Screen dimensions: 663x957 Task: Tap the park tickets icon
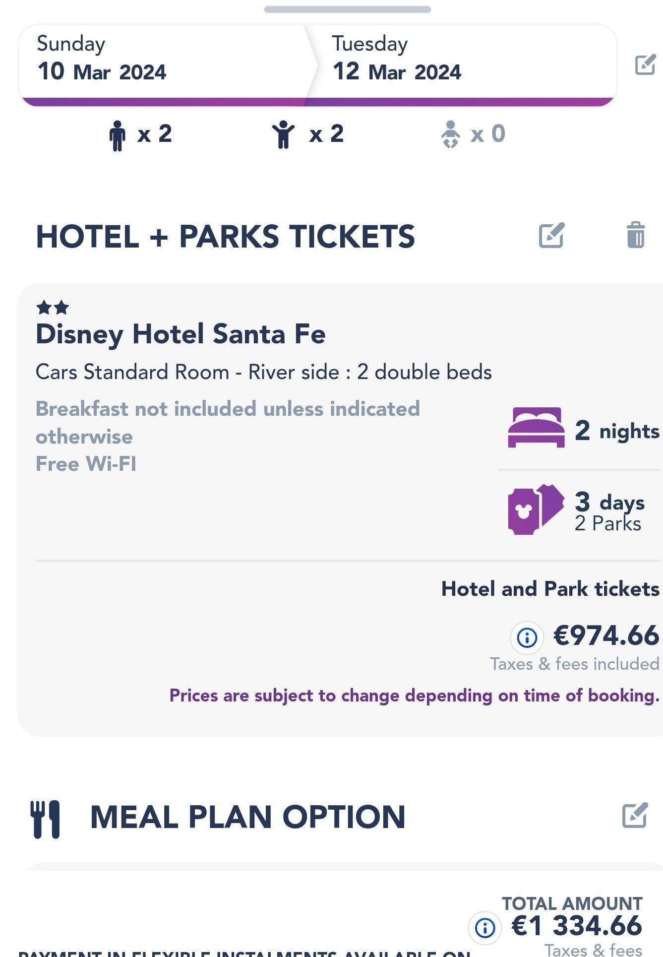pos(536,509)
